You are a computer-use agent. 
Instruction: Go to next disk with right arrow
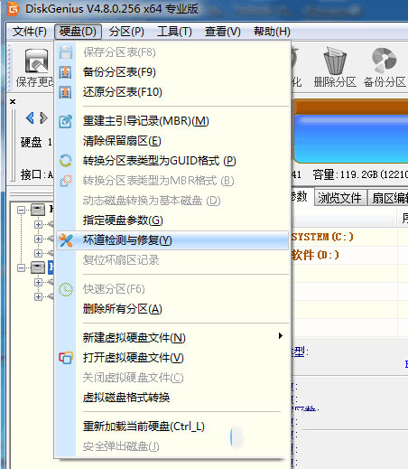pyautogui.click(x=43, y=117)
